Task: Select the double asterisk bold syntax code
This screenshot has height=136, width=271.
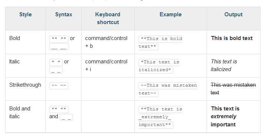Action: 59,39
